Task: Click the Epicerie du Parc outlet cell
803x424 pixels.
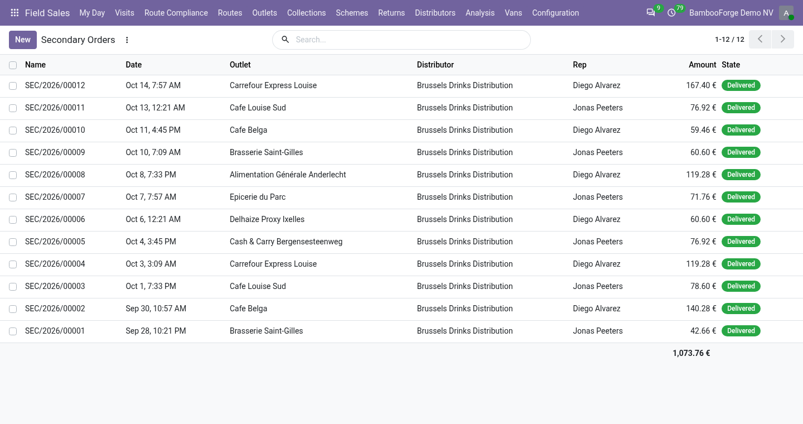Action: click(x=258, y=197)
